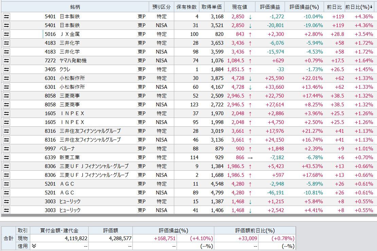Click the +22.01% gain percentage
The height and width of the screenshot is (251, 377).
coord(312,78)
